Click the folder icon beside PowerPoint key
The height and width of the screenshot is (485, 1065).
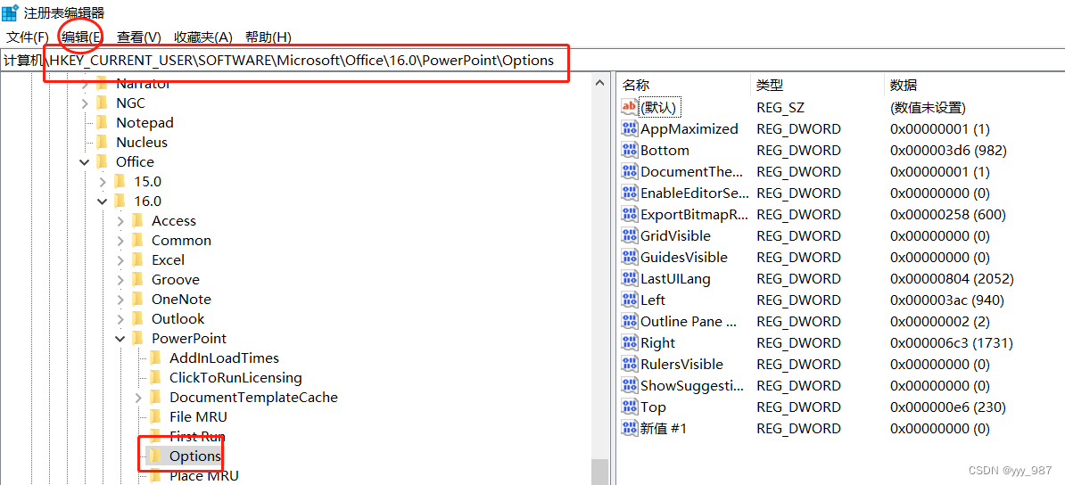click(138, 338)
